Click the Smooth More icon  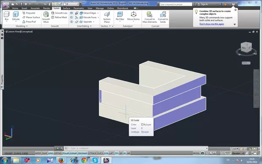tap(46, 17)
